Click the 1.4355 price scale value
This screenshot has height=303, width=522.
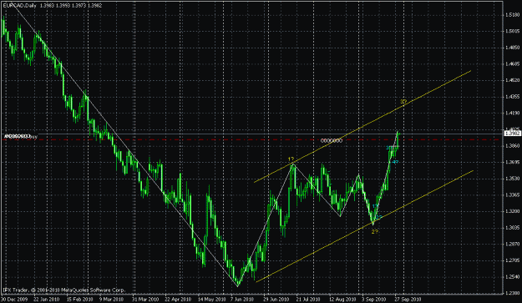pyautogui.click(x=512, y=97)
